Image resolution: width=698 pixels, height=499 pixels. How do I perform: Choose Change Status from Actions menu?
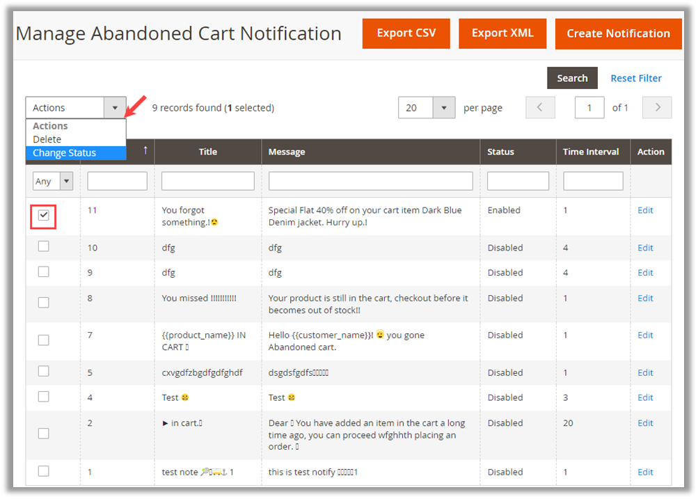(65, 153)
